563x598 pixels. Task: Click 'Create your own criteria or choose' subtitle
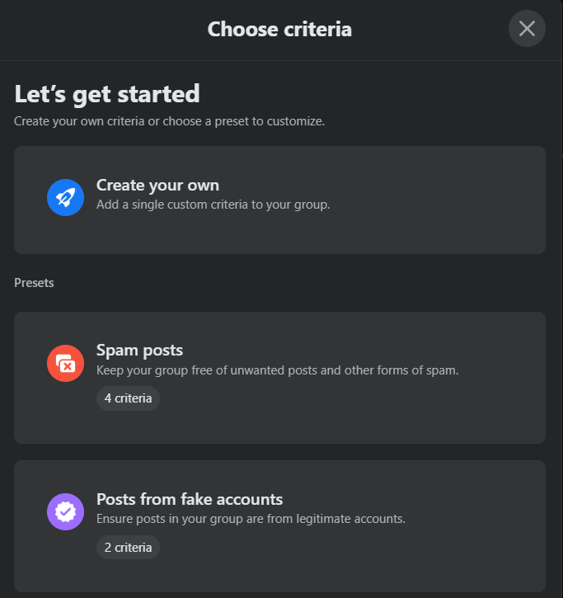(169, 121)
